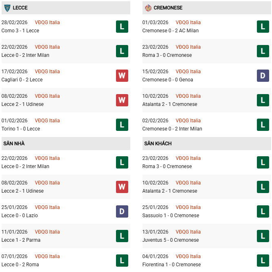Click the D badge for Lecce 0-0 Lazio

point(122,211)
